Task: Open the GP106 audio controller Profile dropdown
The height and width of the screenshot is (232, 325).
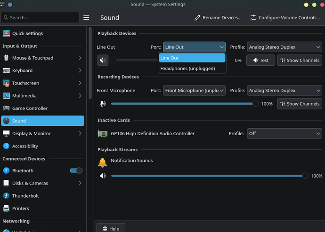Action: pyautogui.click(x=284, y=133)
